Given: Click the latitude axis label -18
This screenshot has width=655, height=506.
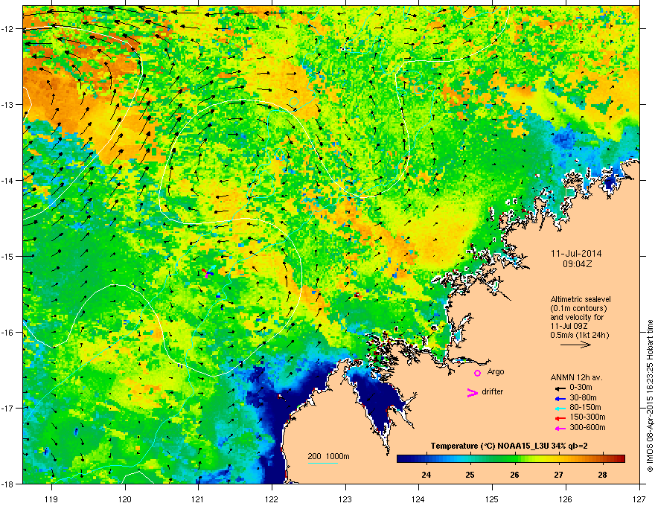Looking at the screenshot, I should click(8, 484).
